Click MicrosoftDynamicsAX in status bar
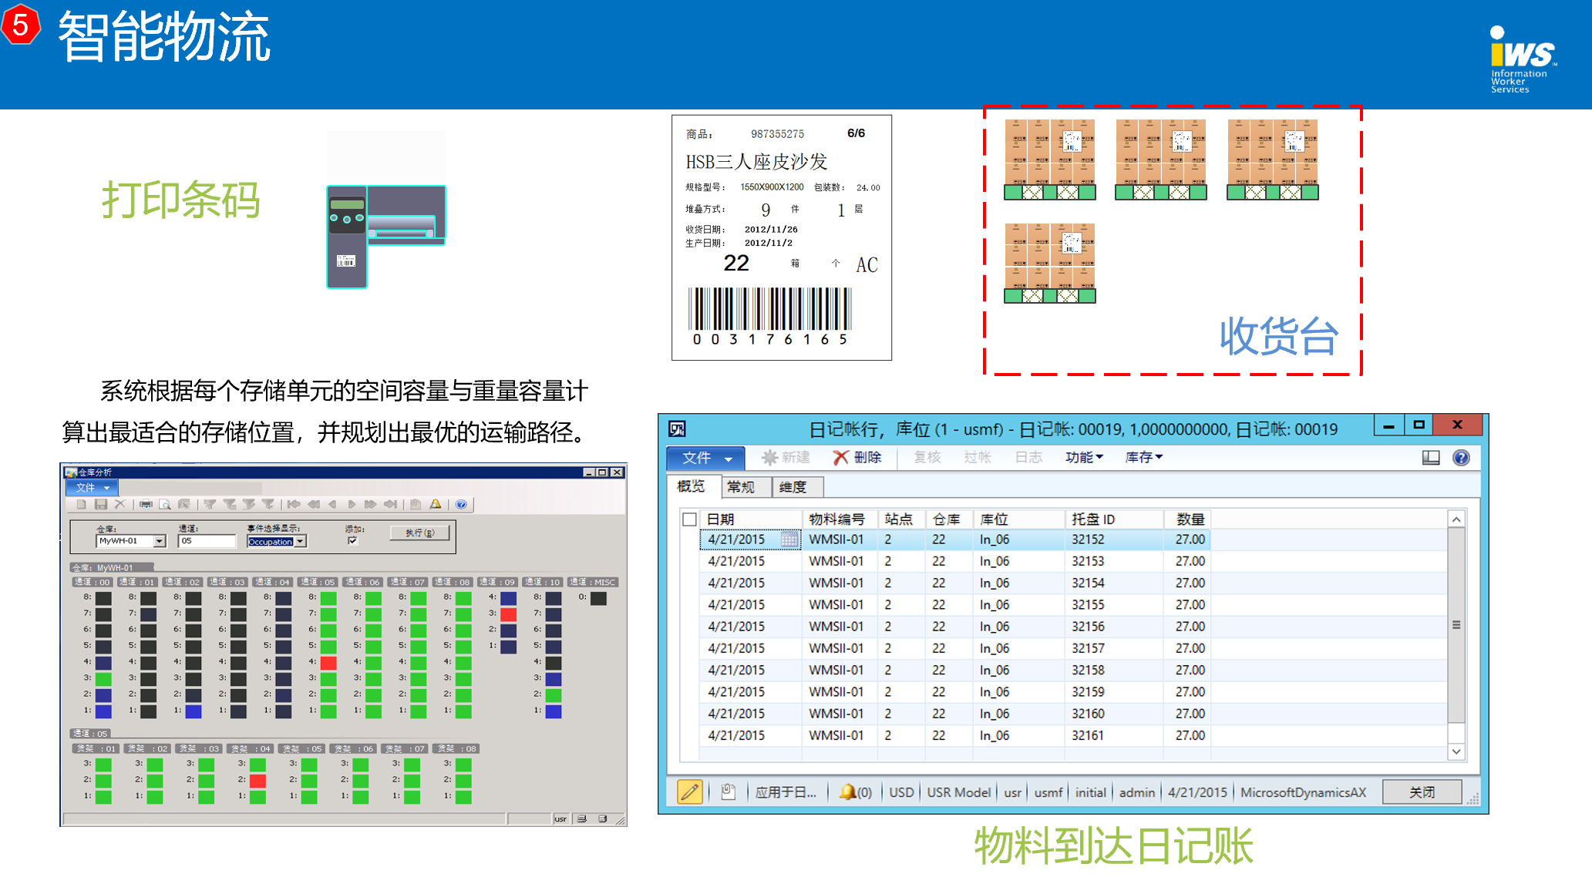 (x=1303, y=792)
